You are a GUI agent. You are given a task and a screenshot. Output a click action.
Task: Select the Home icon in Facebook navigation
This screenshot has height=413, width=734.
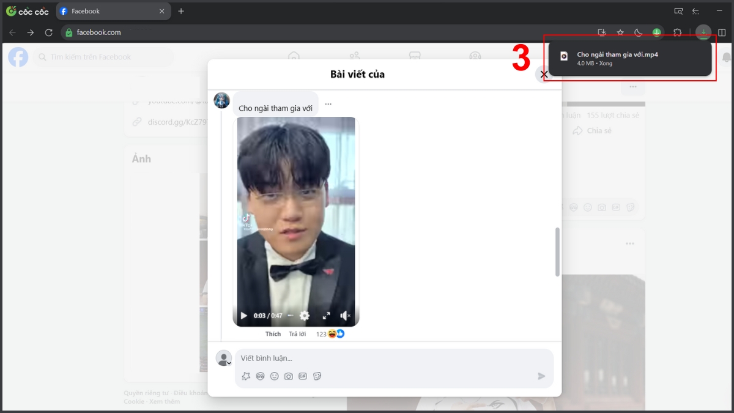click(294, 56)
